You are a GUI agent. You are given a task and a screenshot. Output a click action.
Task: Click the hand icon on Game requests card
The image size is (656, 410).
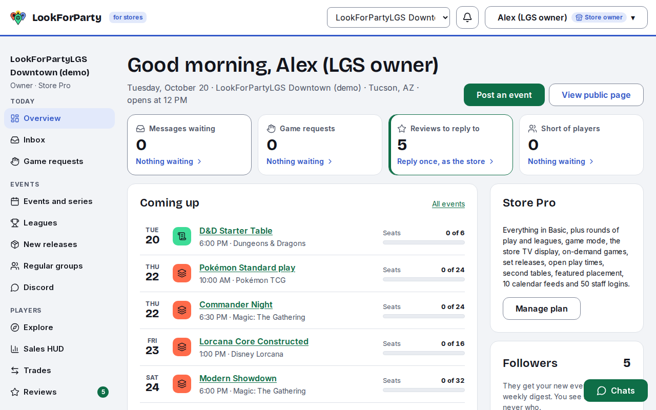pos(271,129)
